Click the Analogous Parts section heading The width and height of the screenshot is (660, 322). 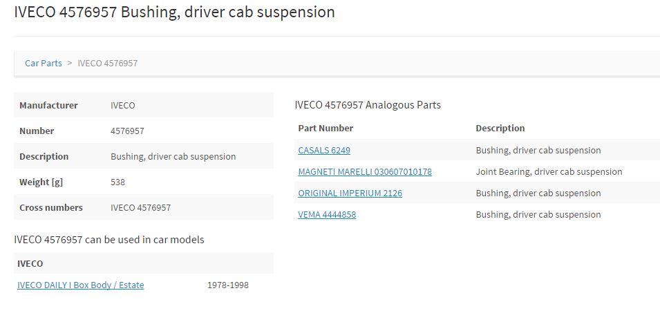click(x=368, y=105)
